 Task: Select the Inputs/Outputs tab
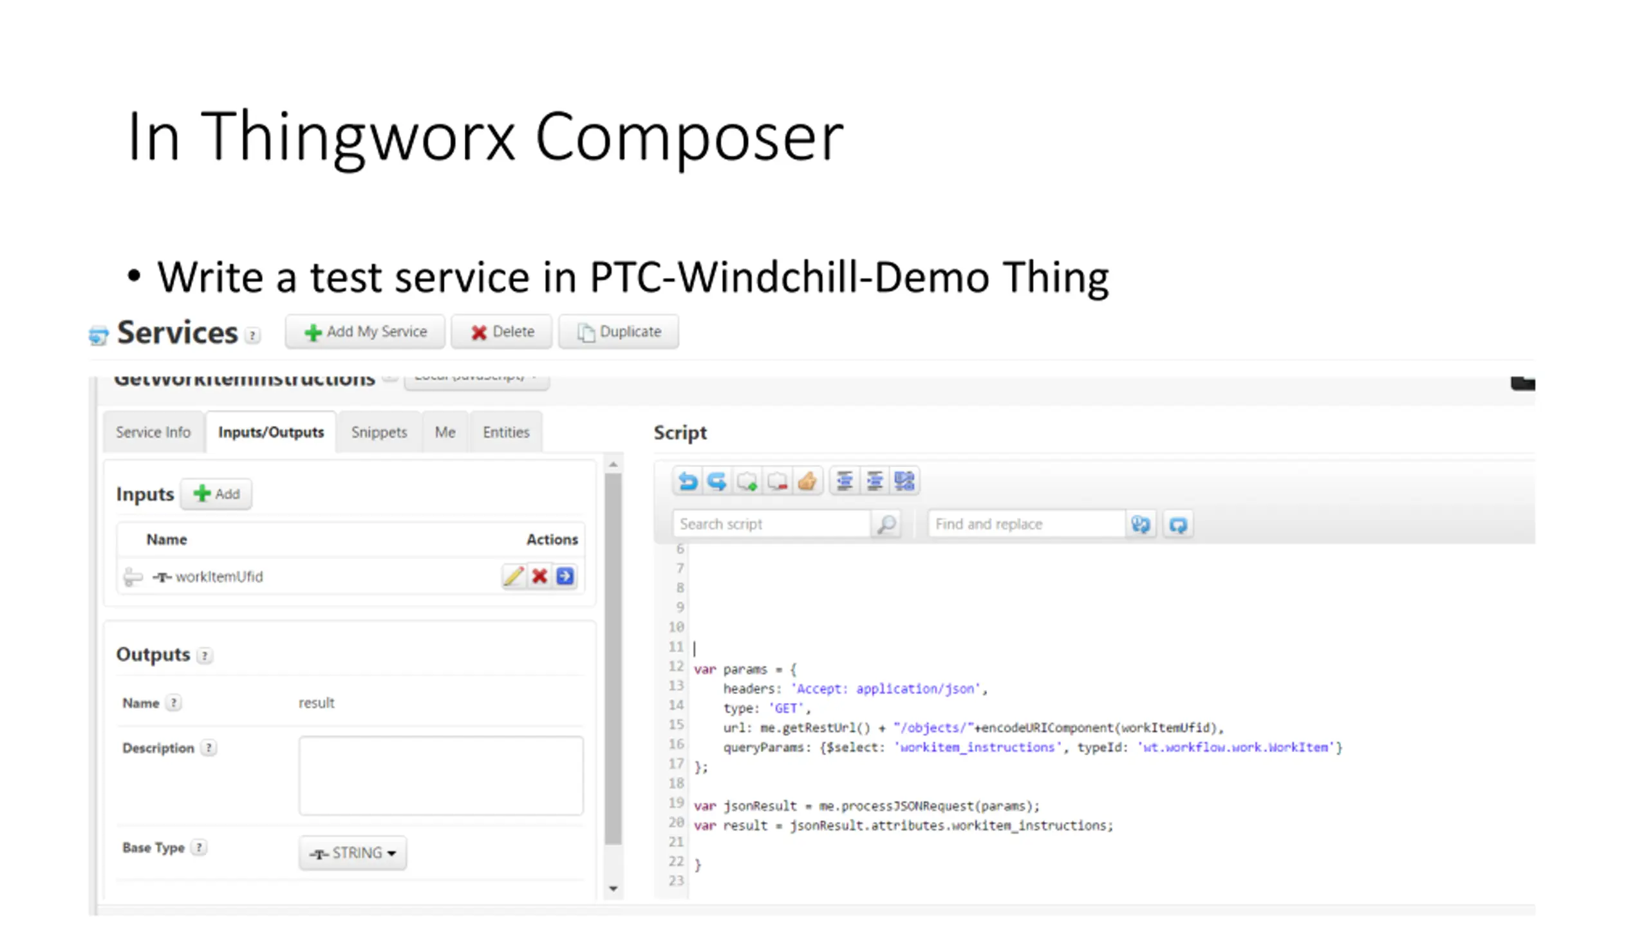271,432
